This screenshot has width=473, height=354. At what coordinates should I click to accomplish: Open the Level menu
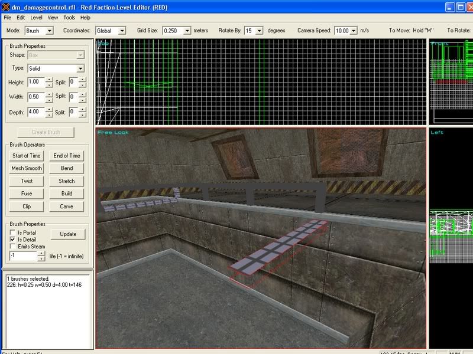tap(36, 18)
